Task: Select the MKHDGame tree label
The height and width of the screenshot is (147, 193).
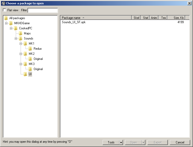Action: (22, 23)
